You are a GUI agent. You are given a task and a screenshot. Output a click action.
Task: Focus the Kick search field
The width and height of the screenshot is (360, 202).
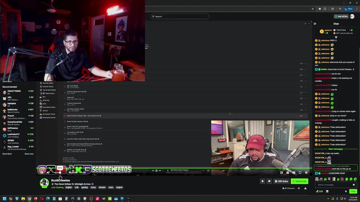tap(180, 17)
